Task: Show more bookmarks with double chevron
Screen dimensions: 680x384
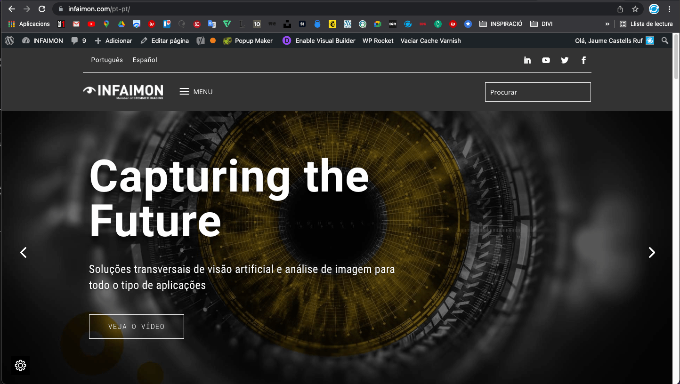Action: pos(607,24)
